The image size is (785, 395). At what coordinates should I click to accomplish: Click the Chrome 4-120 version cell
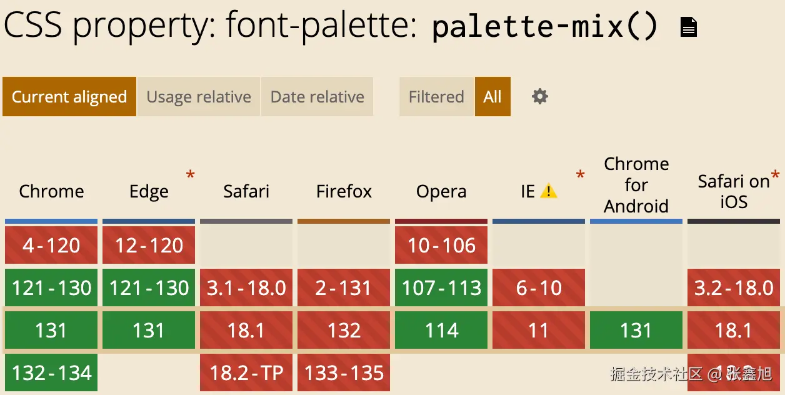click(x=51, y=245)
